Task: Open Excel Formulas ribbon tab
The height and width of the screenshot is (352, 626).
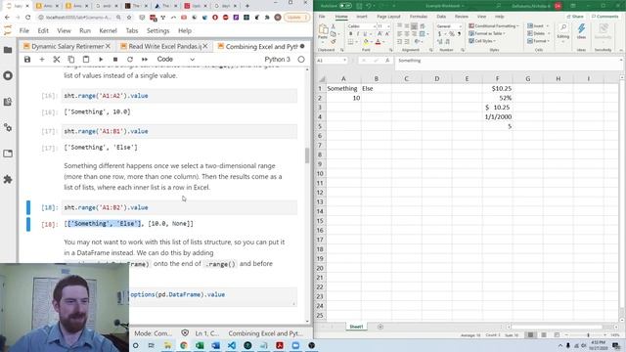Action: [x=419, y=17]
